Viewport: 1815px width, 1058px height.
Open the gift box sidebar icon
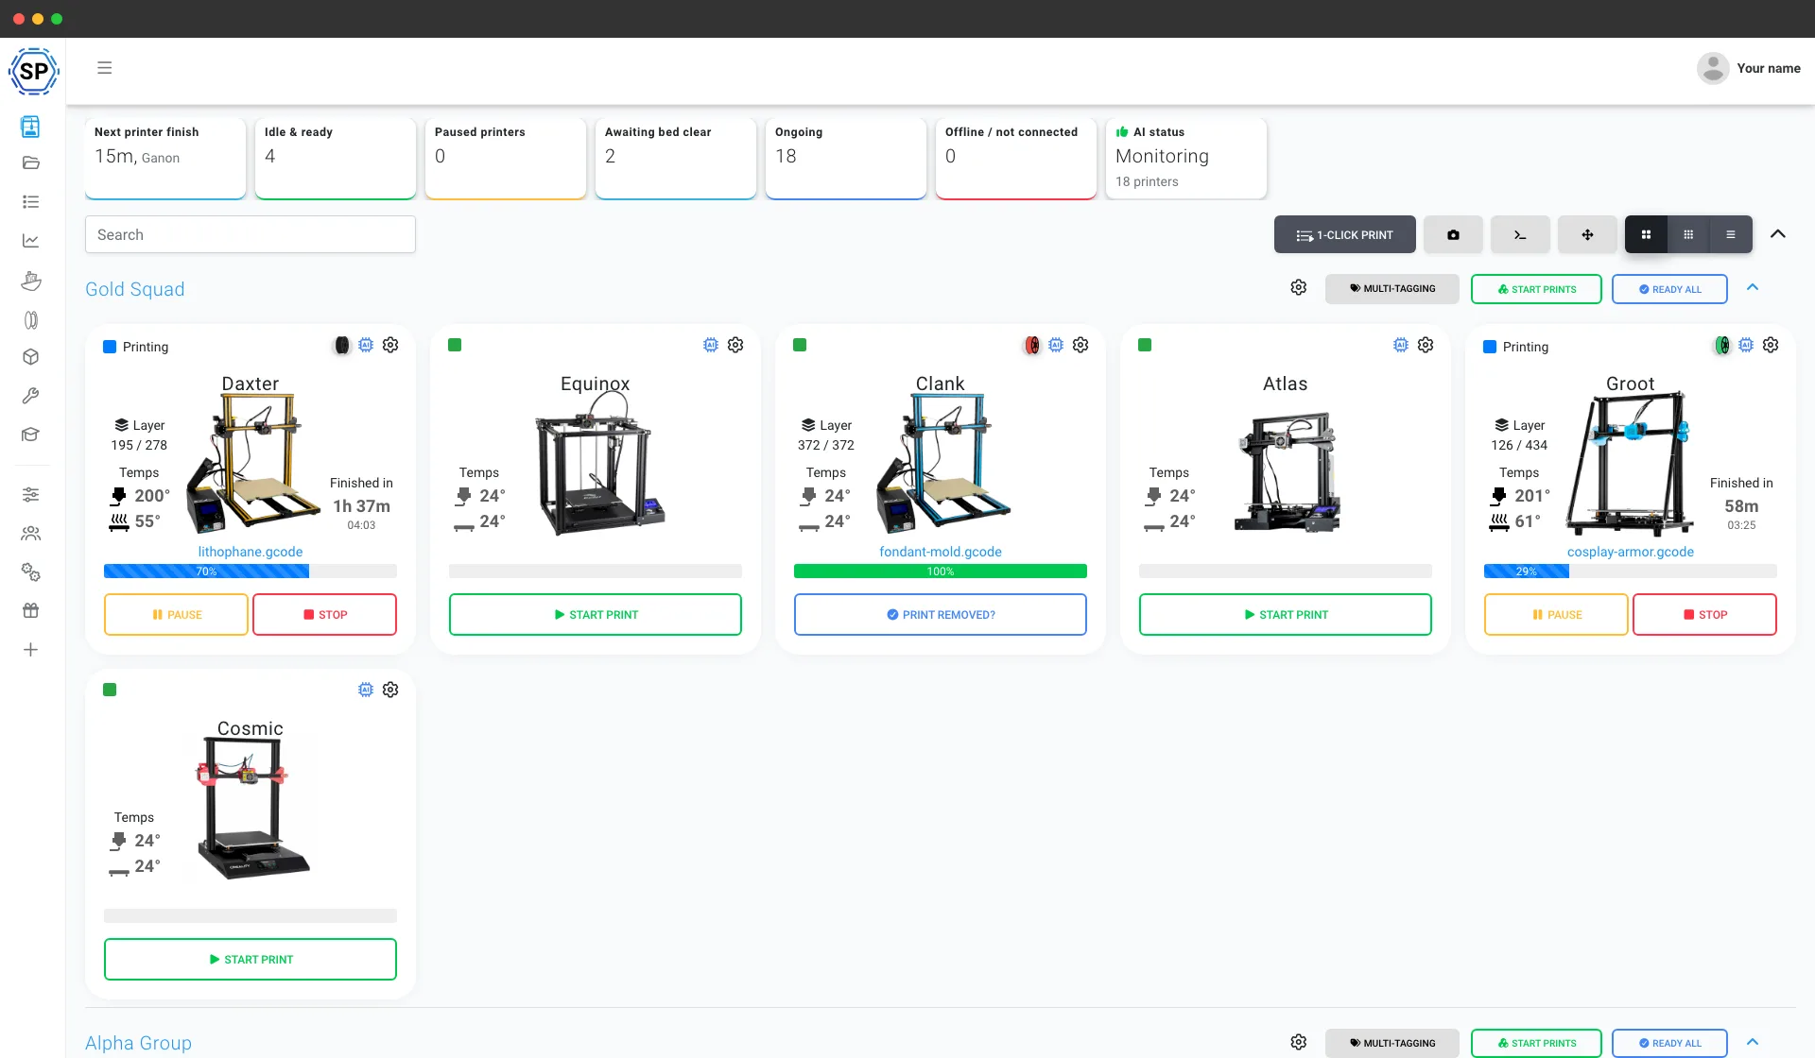click(x=31, y=610)
